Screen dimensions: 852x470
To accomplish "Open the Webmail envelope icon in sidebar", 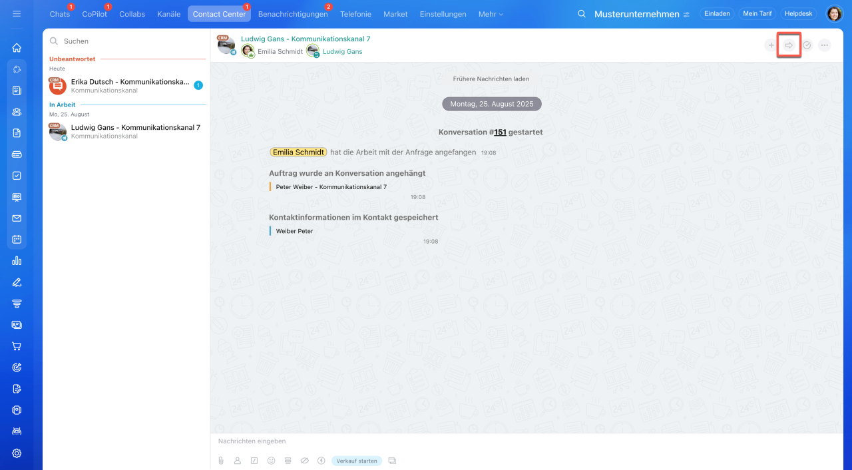I will (x=17, y=218).
